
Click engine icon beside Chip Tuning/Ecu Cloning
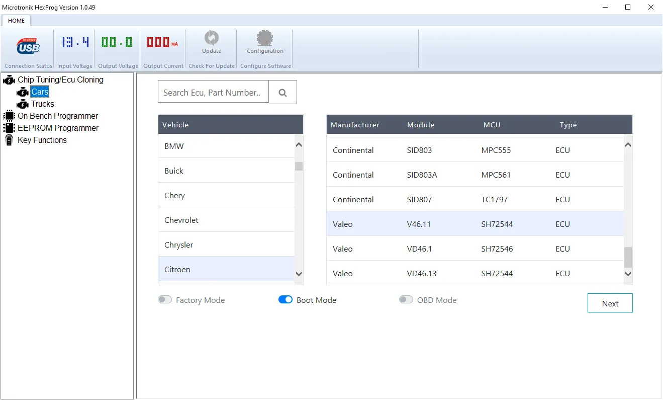[x=9, y=80]
